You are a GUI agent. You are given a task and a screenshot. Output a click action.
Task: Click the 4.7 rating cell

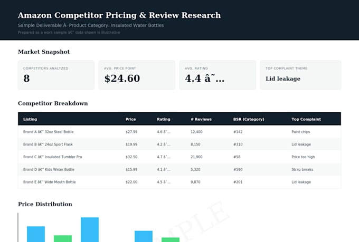164,157
